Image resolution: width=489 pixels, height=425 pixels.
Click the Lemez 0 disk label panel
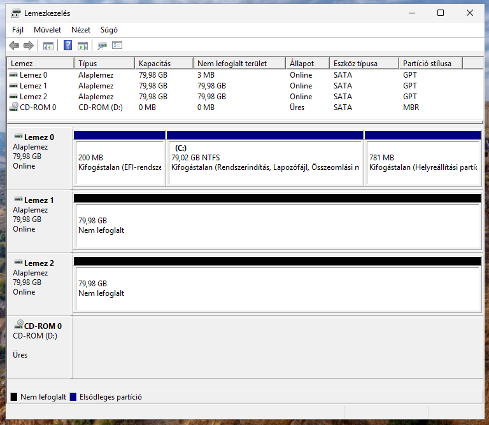click(x=39, y=158)
